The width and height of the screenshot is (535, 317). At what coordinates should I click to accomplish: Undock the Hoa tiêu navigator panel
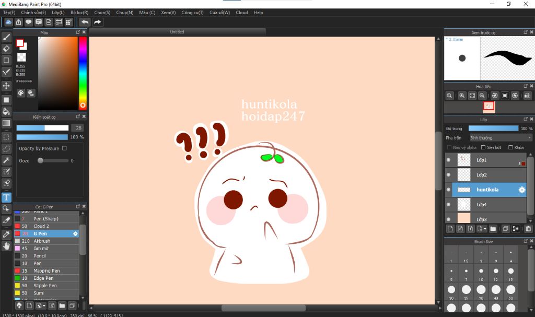pos(526,86)
